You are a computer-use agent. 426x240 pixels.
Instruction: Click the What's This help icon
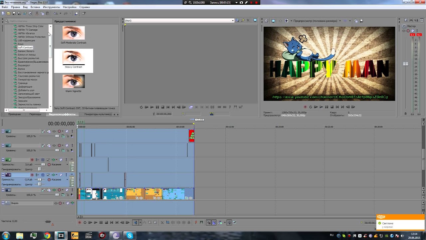click(x=84, y=13)
